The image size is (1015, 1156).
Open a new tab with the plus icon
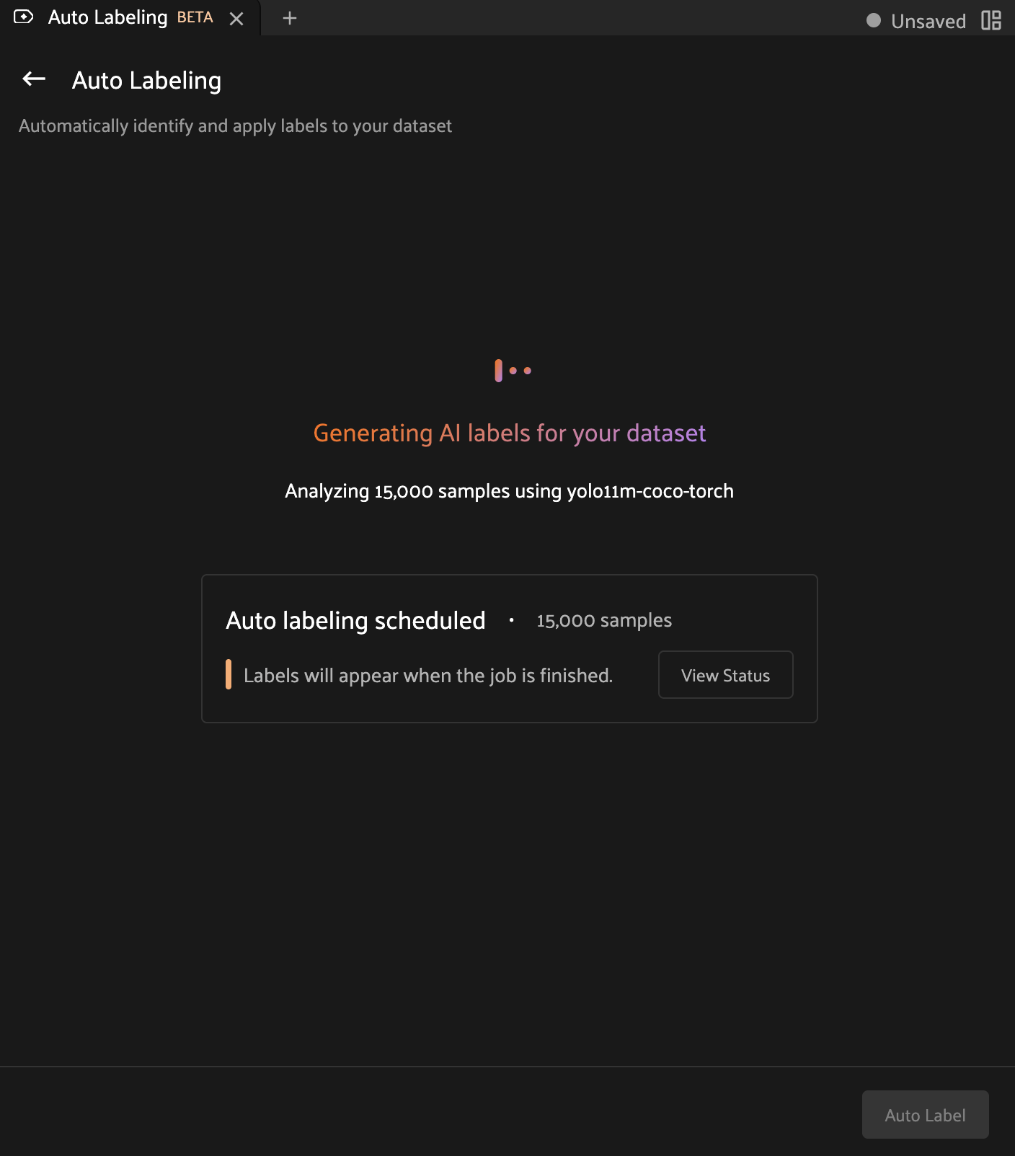[289, 18]
